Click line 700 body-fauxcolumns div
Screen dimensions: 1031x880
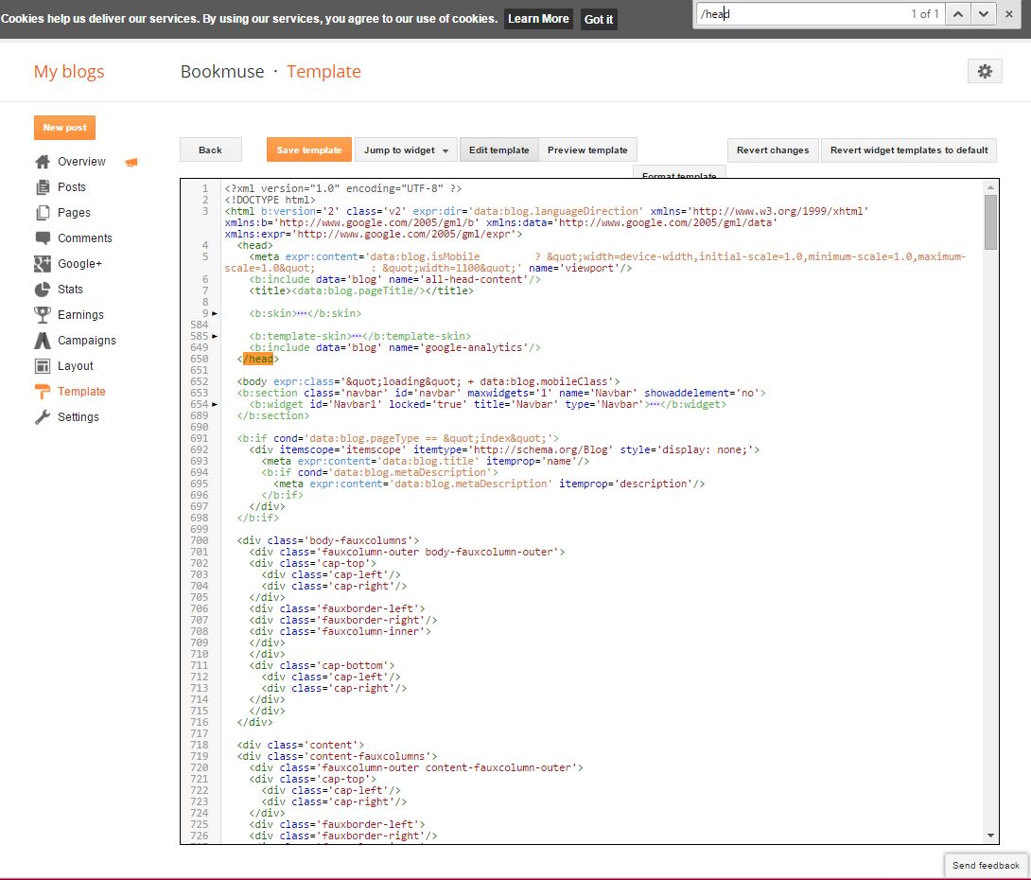pyautogui.click(x=327, y=540)
